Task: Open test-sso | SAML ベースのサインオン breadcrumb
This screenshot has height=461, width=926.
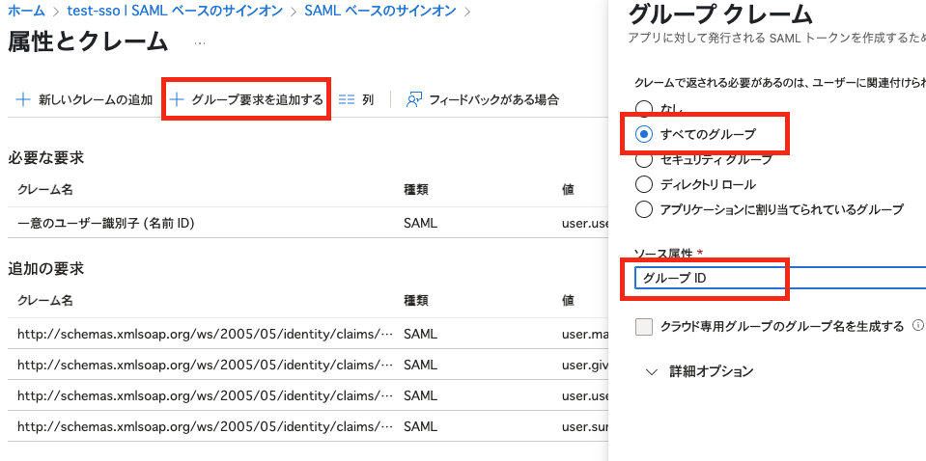Action: (176, 12)
